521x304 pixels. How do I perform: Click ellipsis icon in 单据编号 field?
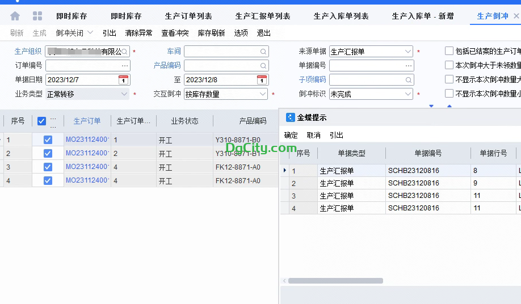coord(409,66)
